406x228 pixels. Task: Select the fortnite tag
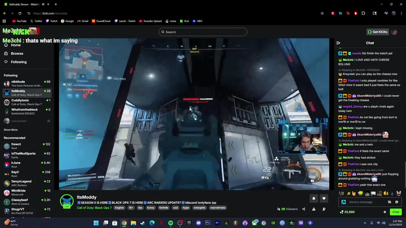[x=164, y=208]
